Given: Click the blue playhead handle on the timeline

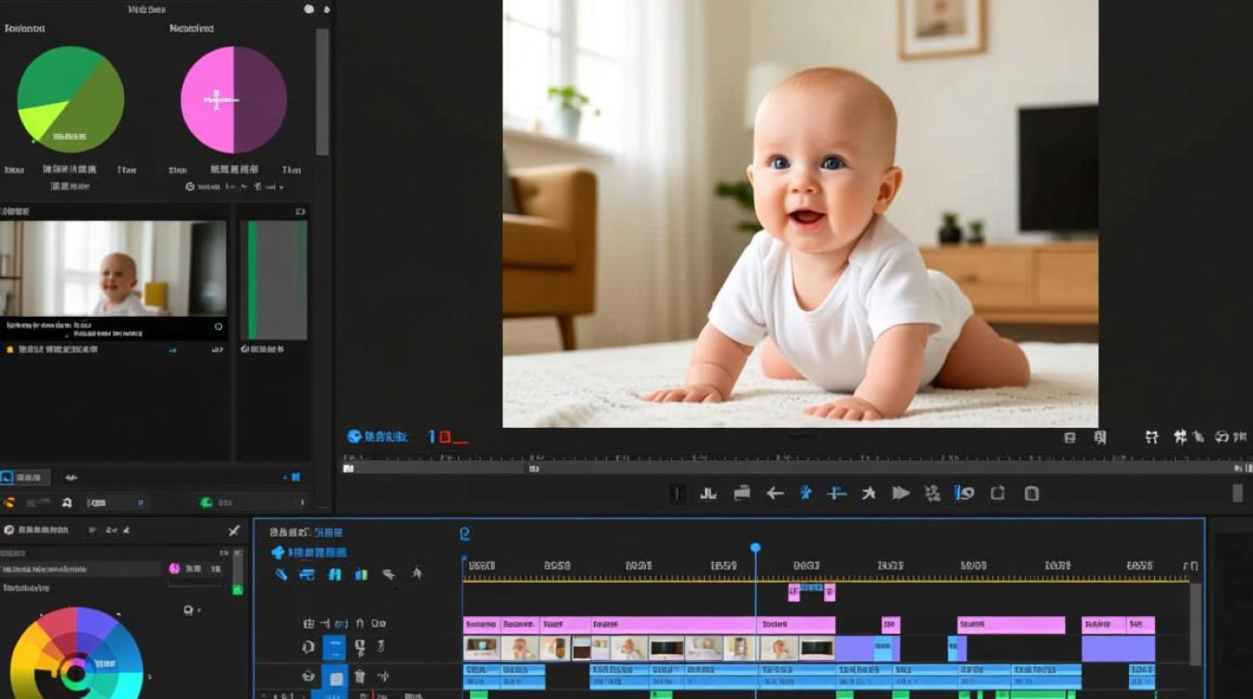Looking at the screenshot, I should pyautogui.click(x=755, y=548).
